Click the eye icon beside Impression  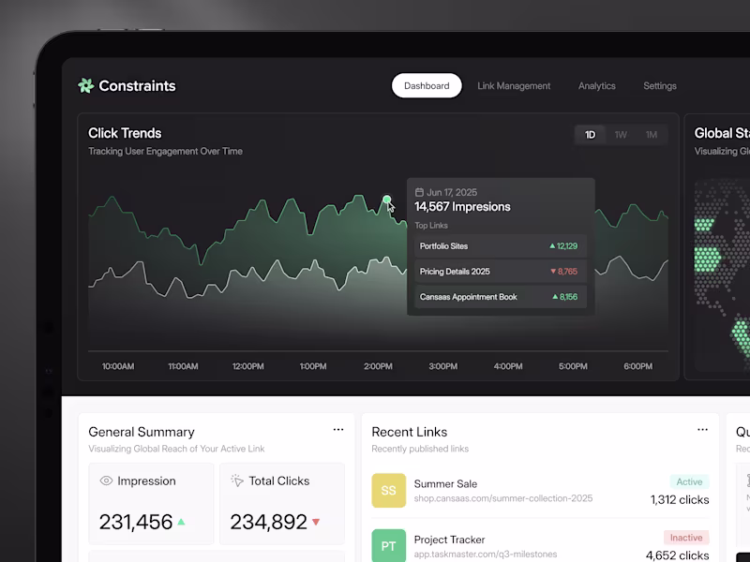tap(107, 481)
